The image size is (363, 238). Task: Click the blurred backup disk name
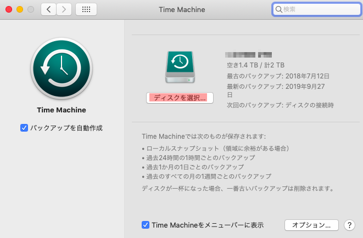[249, 55]
